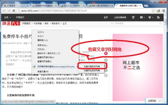Click the 注册免费邮箱 link
Viewport: 168px width, 105px height.
click(120, 17)
